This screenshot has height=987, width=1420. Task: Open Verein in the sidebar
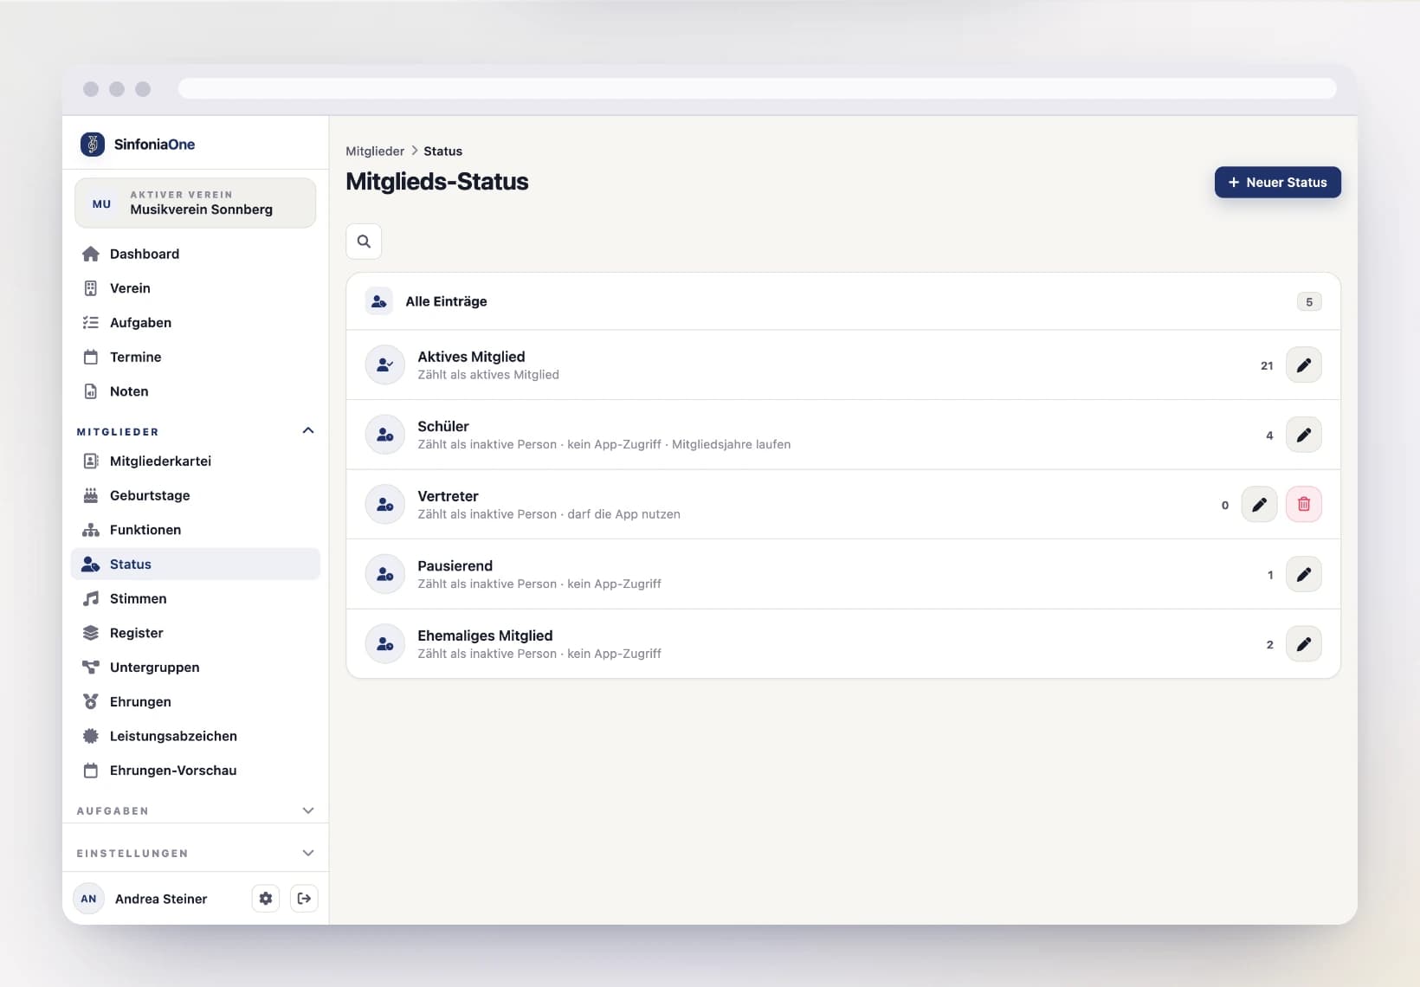pyautogui.click(x=196, y=288)
